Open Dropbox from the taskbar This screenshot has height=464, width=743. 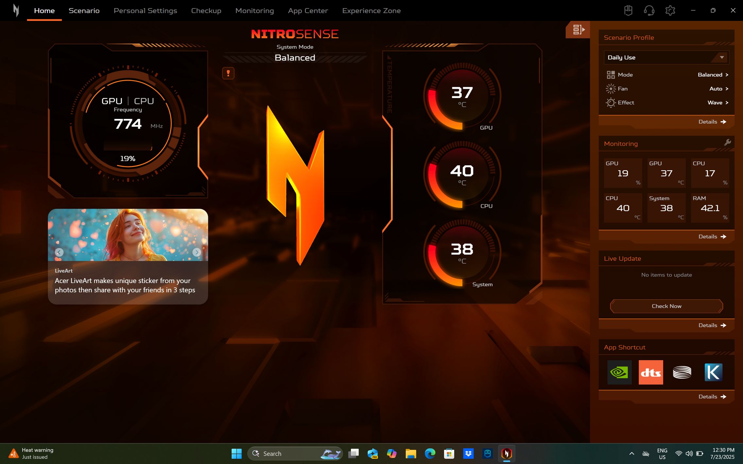(x=468, y=454)
